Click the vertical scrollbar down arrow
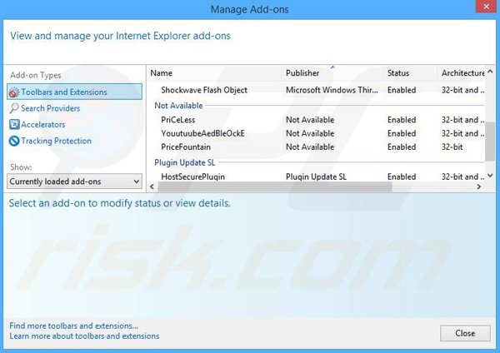Viewport: 500px width, 353px height. click(x=490, y=176)
